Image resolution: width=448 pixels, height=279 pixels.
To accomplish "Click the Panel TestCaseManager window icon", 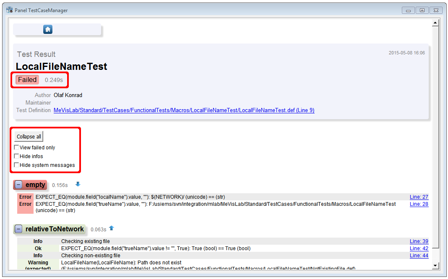I will (x=9, y=10).
